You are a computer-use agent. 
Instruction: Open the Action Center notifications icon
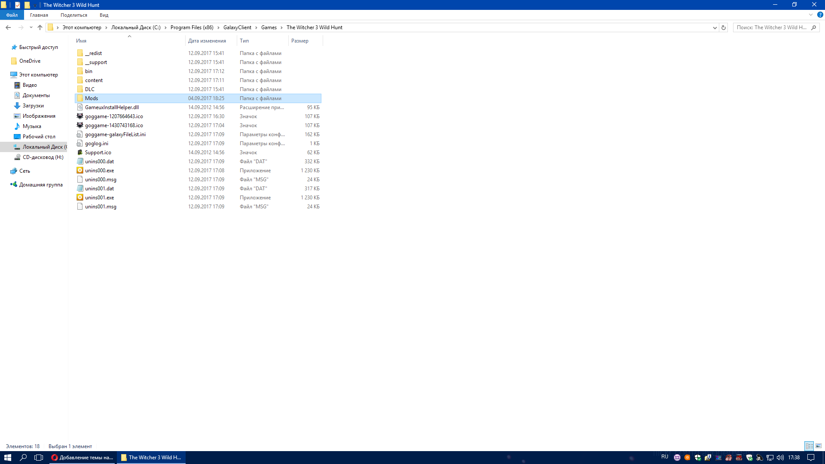811,458
